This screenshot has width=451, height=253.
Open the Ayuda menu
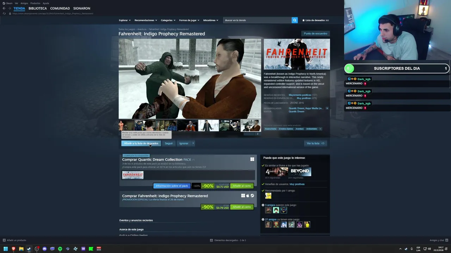(46, 3)
